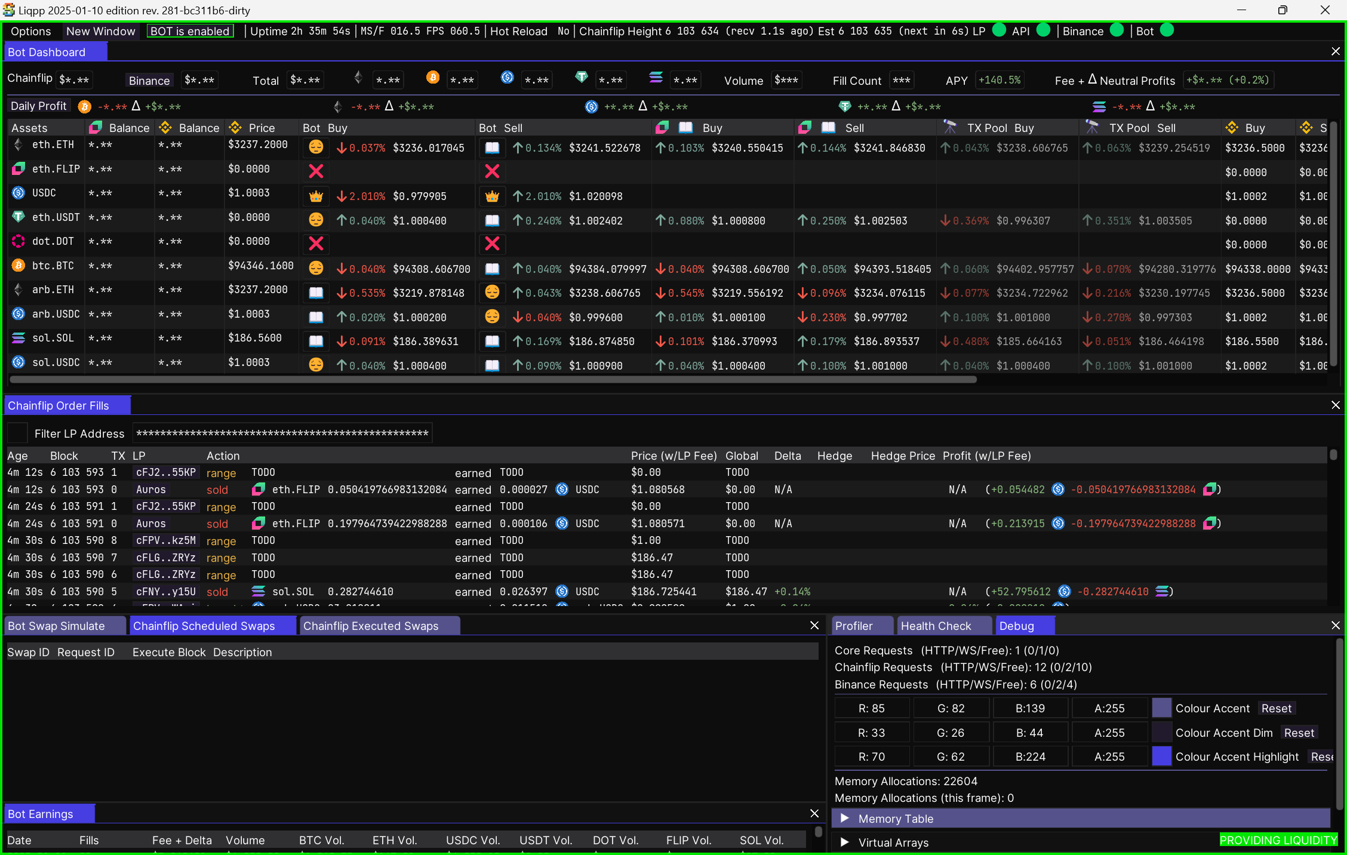The image size is (1347, 855).
Task: Click the telescope icon in TX Pool Buy header
Action: (950, 127)
